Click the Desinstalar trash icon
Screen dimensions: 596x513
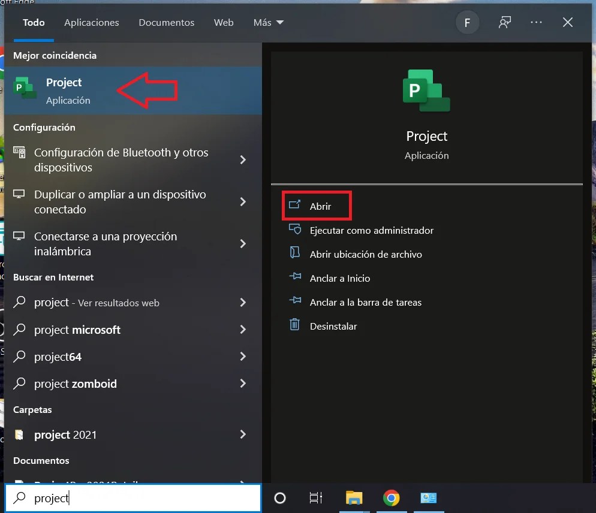(294, 324)
